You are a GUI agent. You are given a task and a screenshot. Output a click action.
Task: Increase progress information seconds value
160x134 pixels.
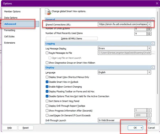[149, 110]
